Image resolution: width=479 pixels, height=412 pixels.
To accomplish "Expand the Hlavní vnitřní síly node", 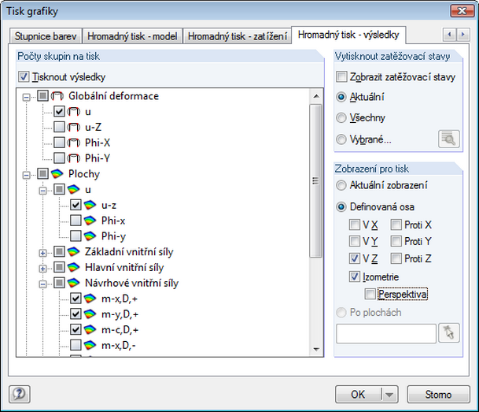I will point(43,269).
